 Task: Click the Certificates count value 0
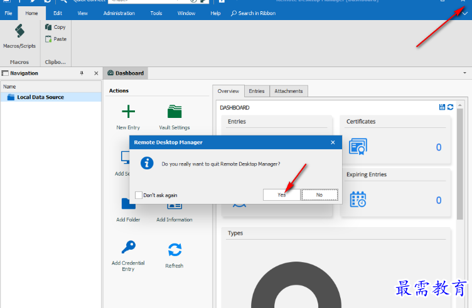point(439,147)
